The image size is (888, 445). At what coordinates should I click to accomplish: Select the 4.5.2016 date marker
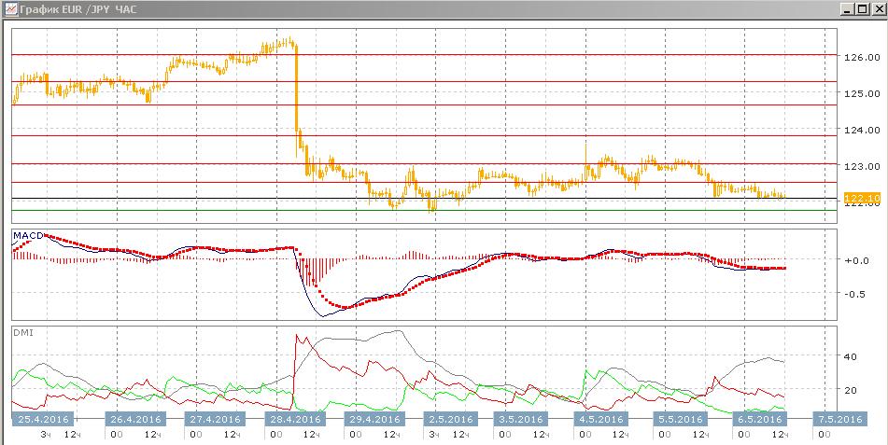601,420
